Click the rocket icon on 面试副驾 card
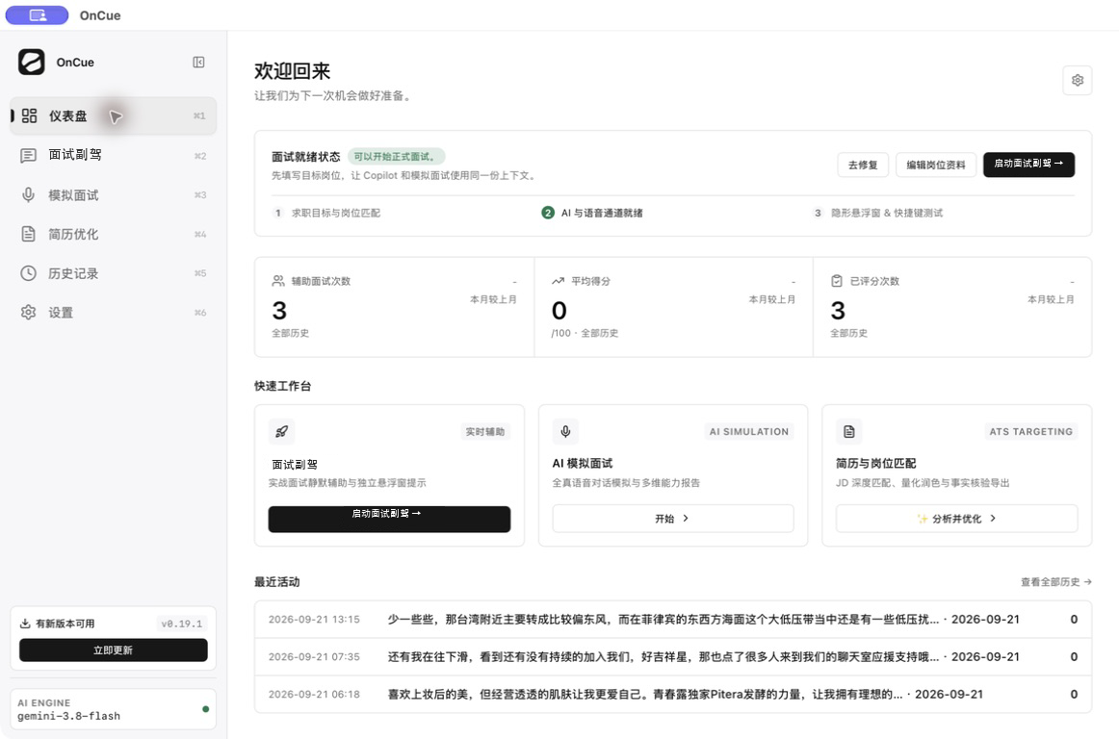 (282, 431)
